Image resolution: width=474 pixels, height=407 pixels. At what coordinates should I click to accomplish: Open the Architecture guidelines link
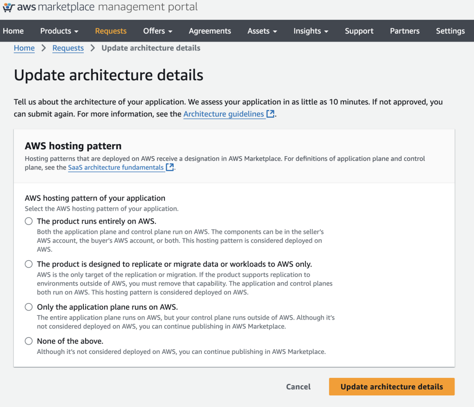[x=224, y=114]
